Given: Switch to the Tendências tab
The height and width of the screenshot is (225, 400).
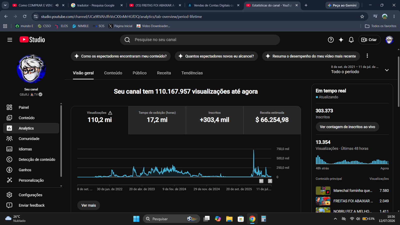Looking at the screenshot, I should 192,73.
